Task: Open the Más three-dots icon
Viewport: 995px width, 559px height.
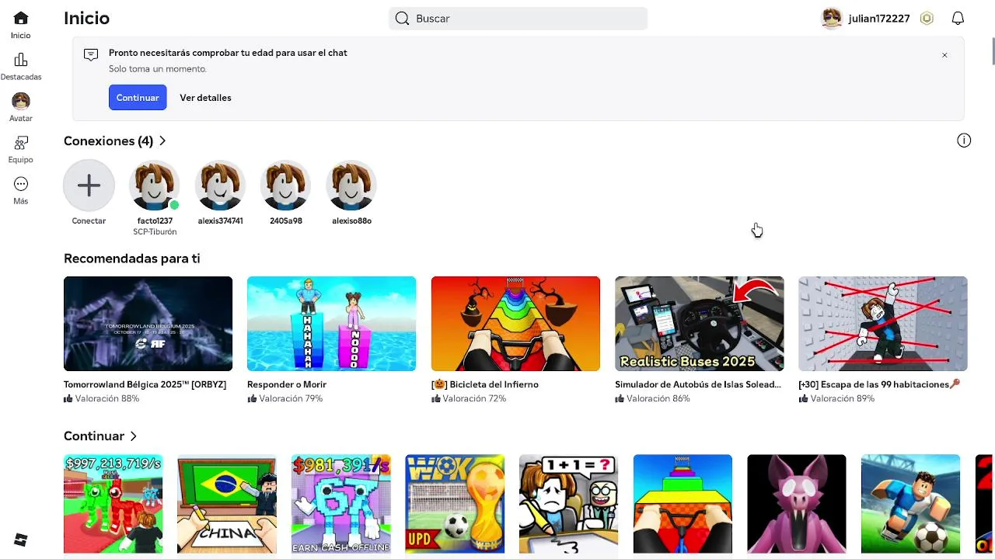Action: point(21,184)
